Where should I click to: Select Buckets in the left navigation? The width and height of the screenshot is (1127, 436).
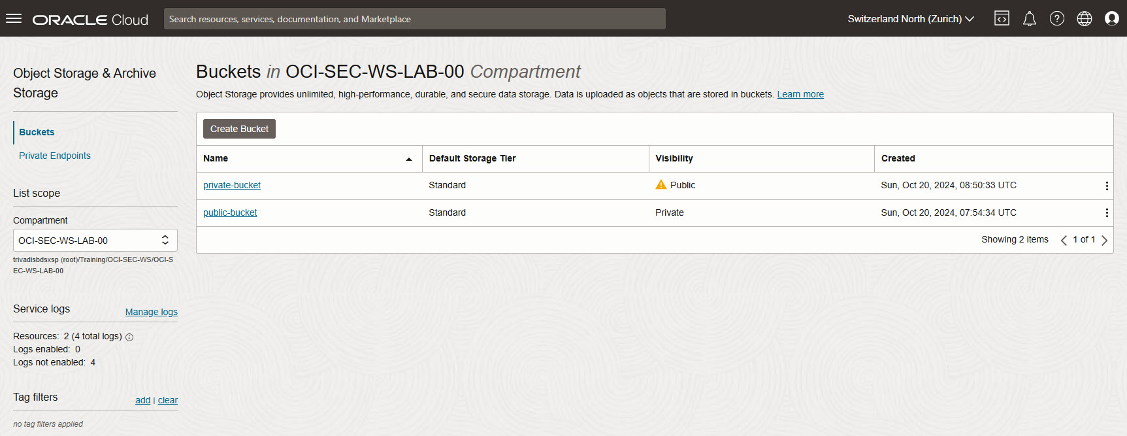tap(37, 132)
